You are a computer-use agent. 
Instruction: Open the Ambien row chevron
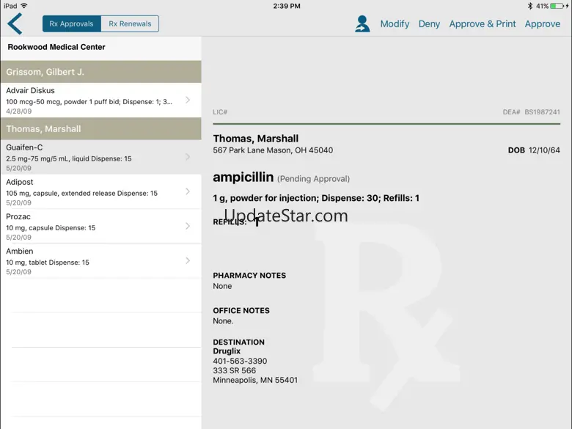click(188, 260)
